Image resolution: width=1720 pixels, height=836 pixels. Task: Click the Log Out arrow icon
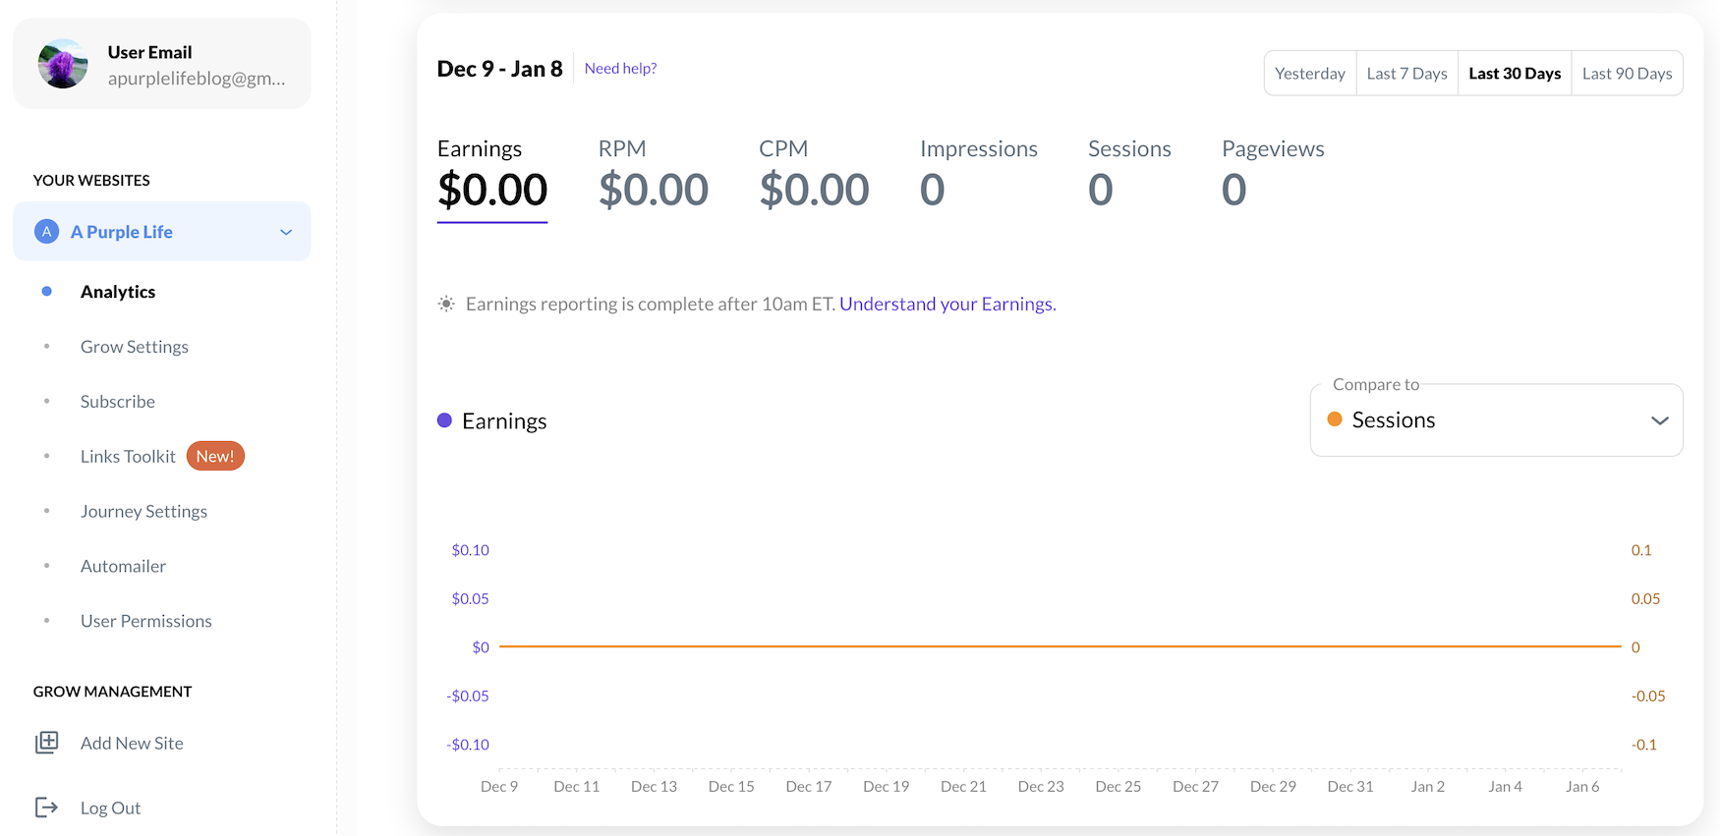(46, 808)
